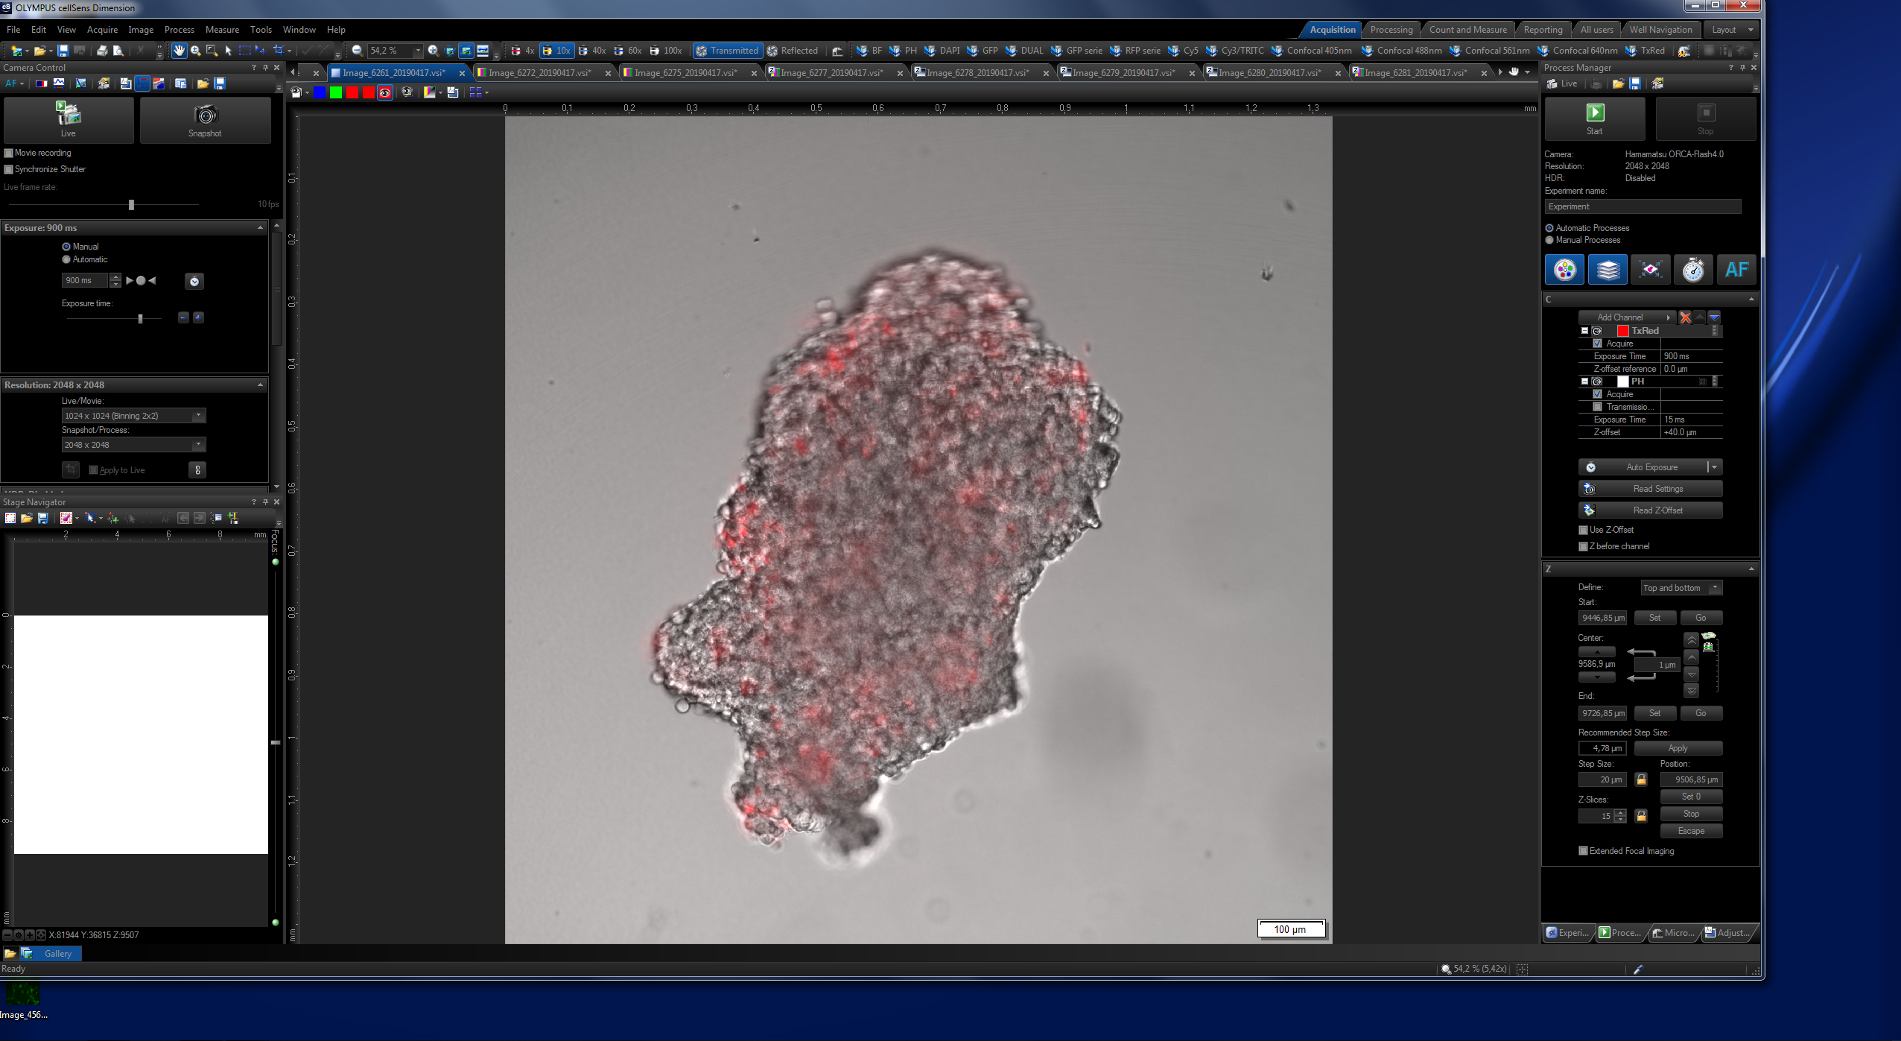Collapse the TxRed channel tree node
This screenshot has width=1901, height=1041.
tap(1584, 331)
